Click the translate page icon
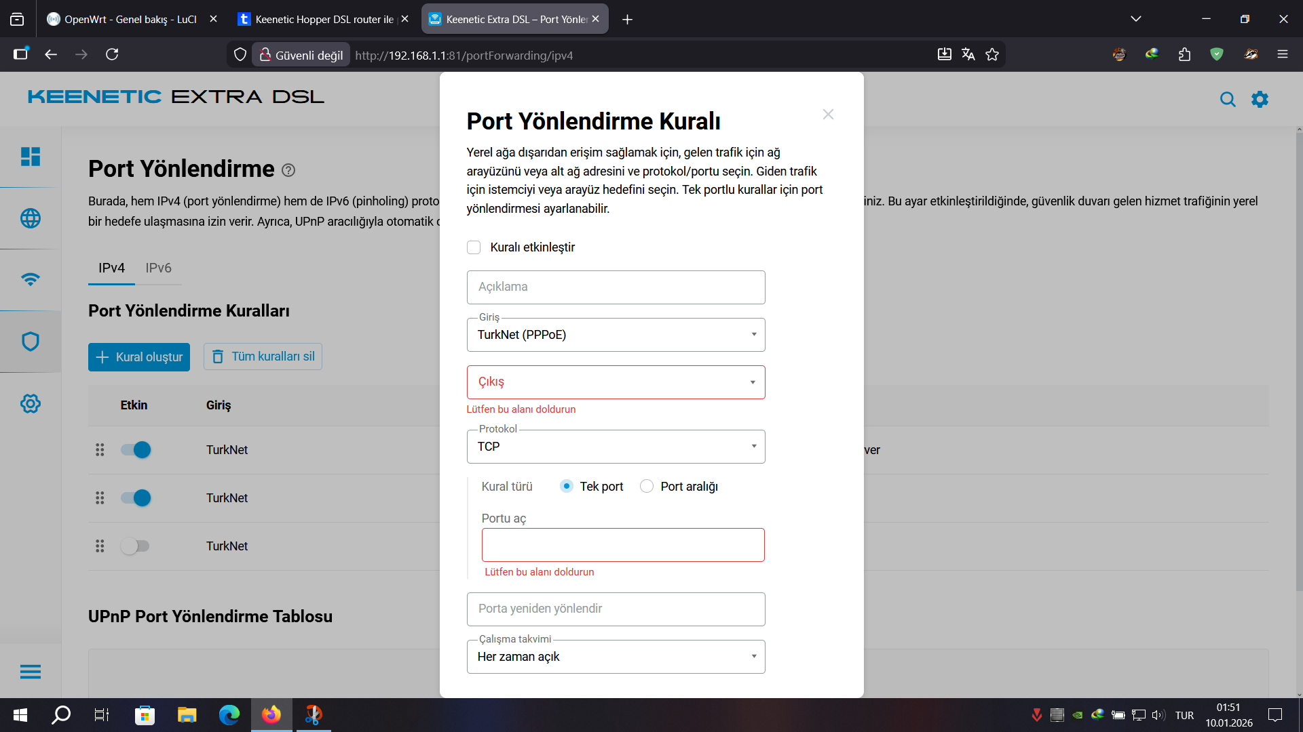The image size is (1303, 732). [x=968, y=55]
